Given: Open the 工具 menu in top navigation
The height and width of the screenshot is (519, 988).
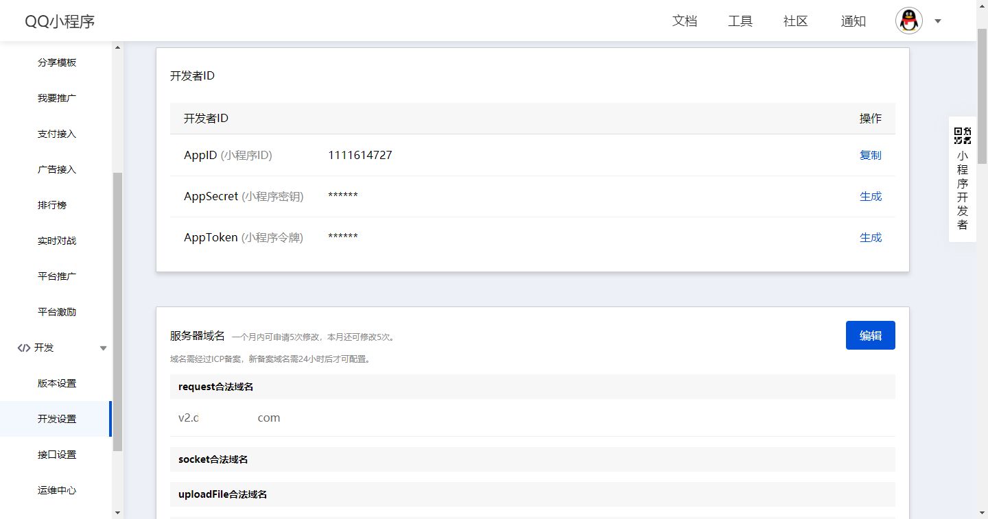Looking at the screenshot, I should pos(740,21).
